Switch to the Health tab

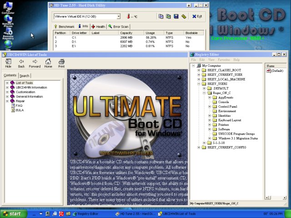98,27
